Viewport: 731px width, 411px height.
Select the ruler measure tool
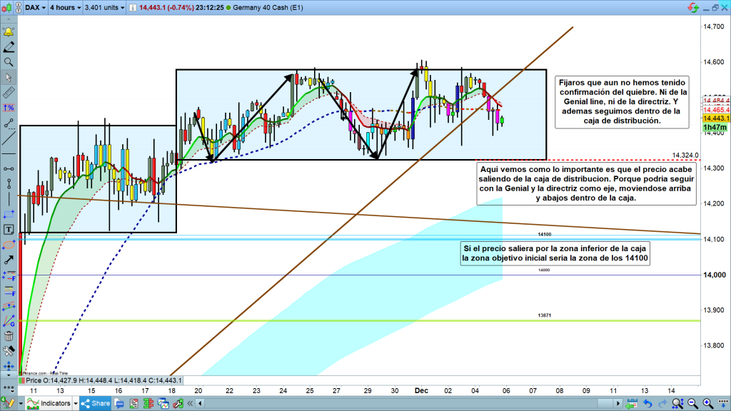[x=9, y=92]
